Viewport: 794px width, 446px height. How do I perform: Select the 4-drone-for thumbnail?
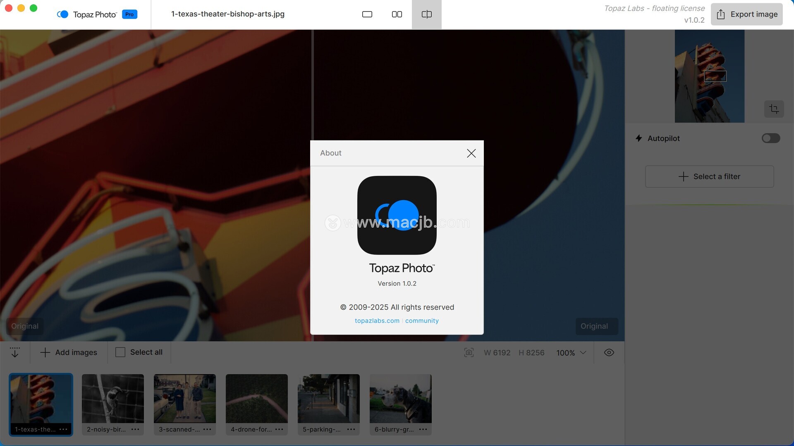pyautogui.click(x=256, y=399)
